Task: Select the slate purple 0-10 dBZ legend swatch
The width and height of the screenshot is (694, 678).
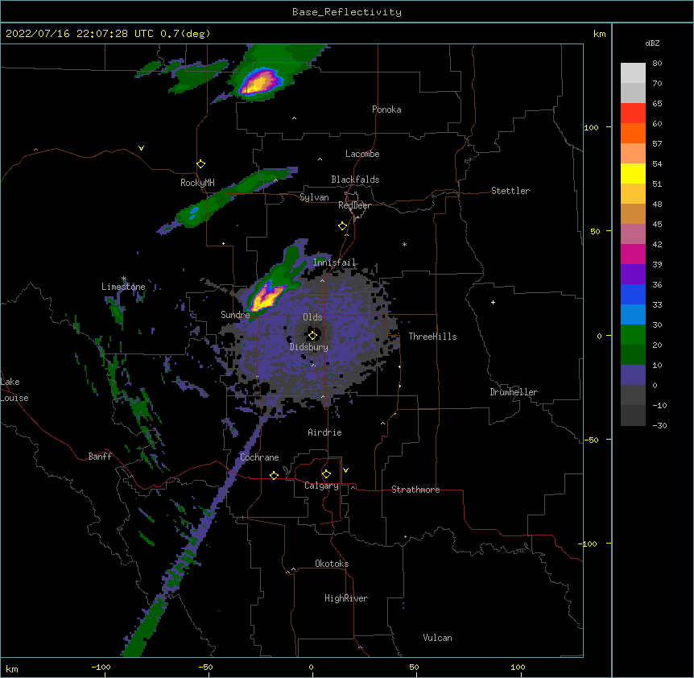Action: (633, 375)
